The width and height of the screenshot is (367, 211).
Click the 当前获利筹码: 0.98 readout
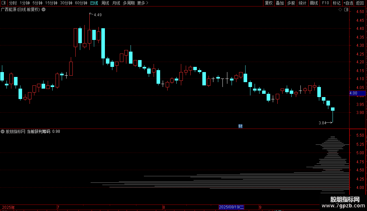[44, 132]
